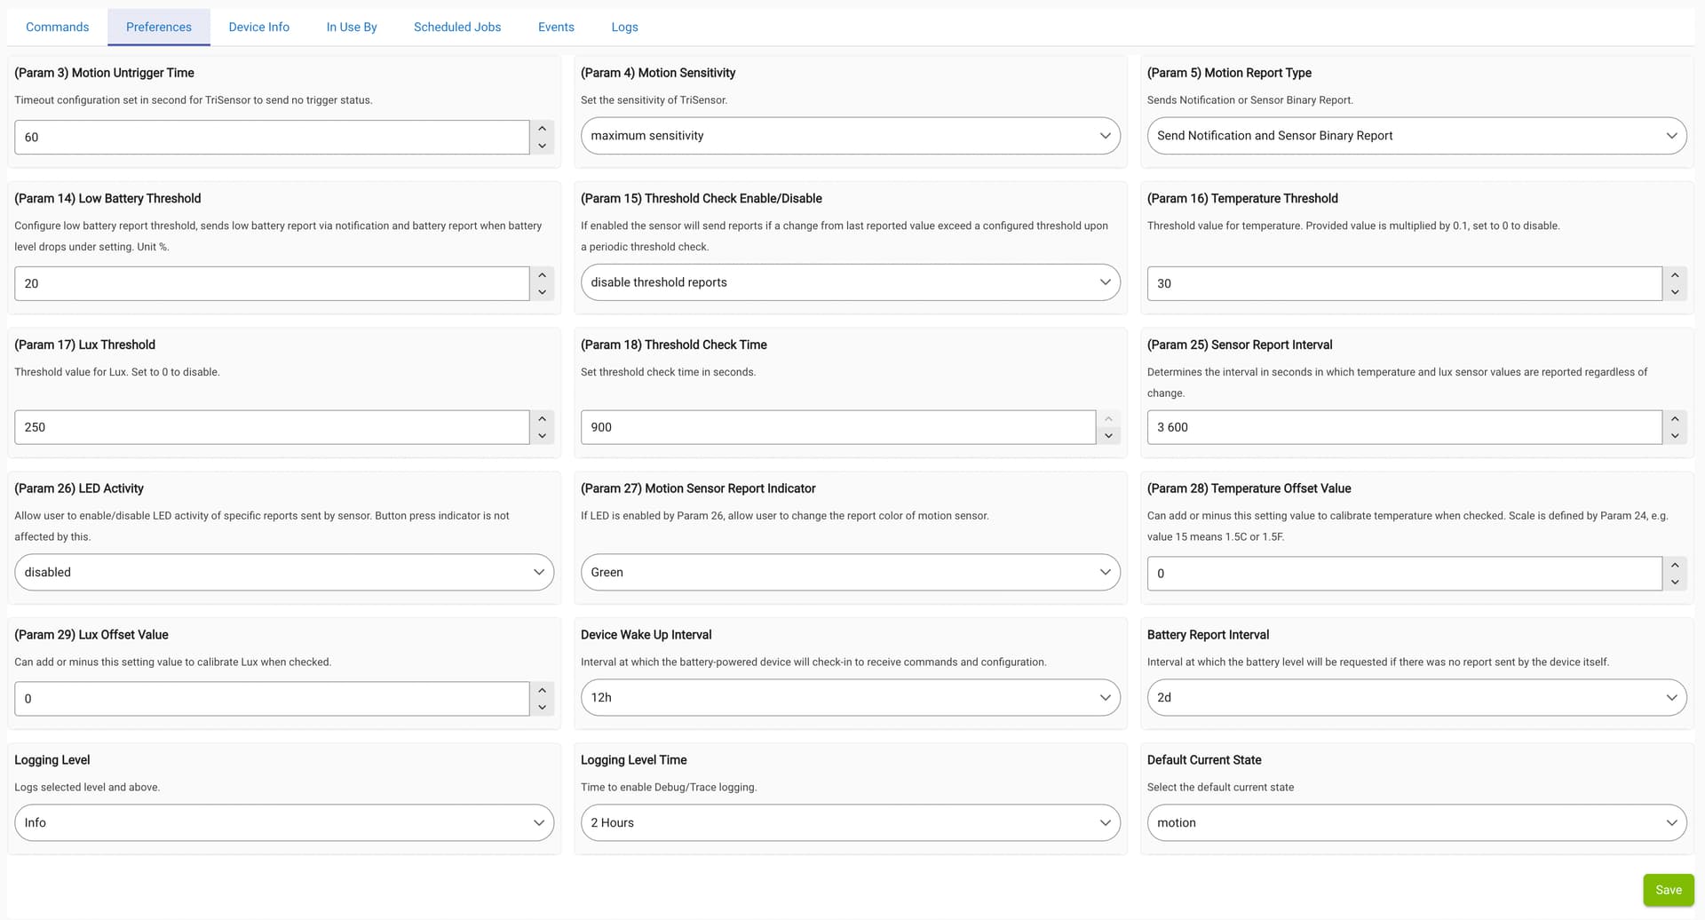View the Logs tab

pyautogui.click(x=624, y=27)
